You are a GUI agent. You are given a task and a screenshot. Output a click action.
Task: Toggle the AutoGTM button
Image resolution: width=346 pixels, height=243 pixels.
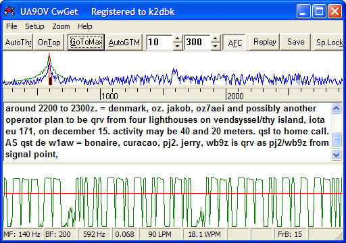pos(124,42)
